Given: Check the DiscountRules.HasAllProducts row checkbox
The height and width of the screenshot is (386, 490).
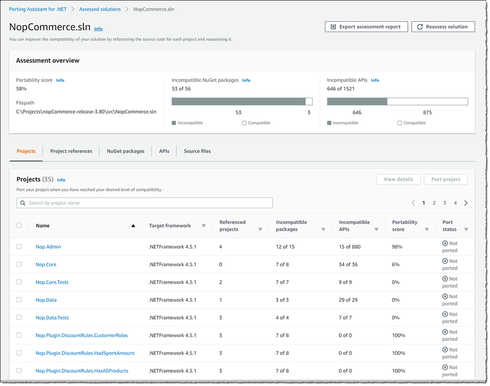Looking at the screenshot, I should click(x=19, y=371).
